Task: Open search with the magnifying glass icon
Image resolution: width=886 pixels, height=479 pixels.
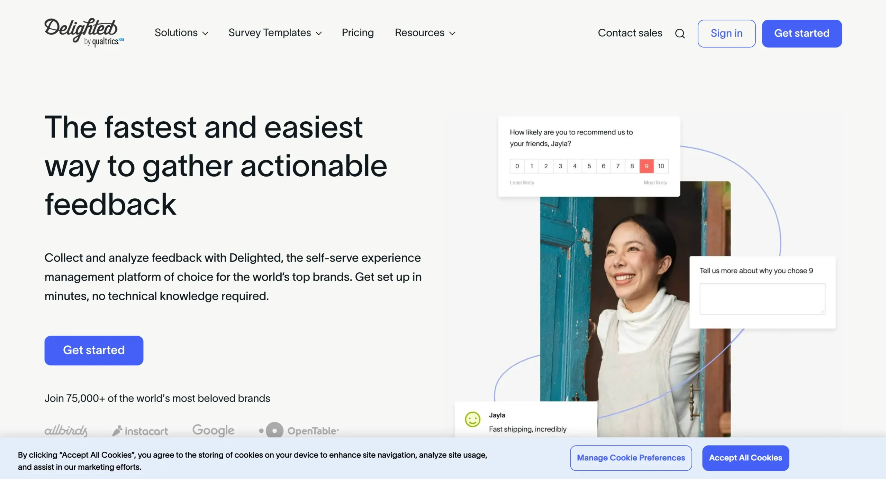Action: (679, 33)
